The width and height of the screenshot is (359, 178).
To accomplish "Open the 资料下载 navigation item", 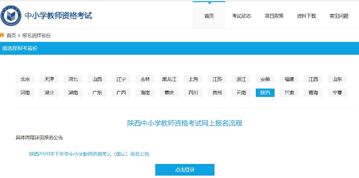I will tap(306, 16).
